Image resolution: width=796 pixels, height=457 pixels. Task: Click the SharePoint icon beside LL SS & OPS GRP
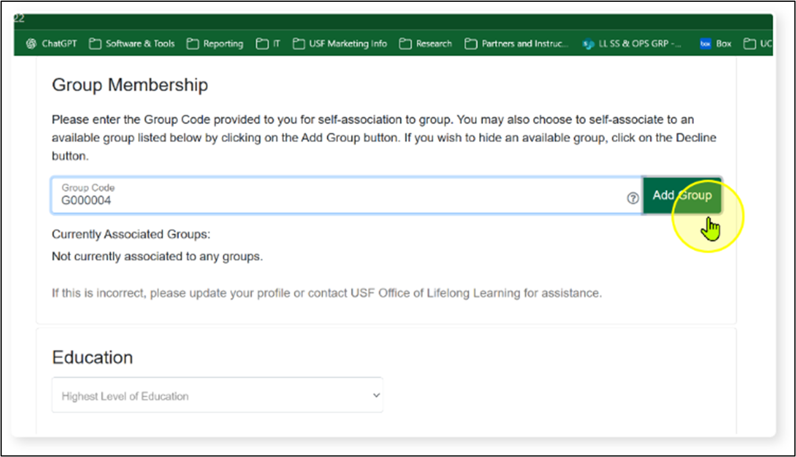click(588, 43)
